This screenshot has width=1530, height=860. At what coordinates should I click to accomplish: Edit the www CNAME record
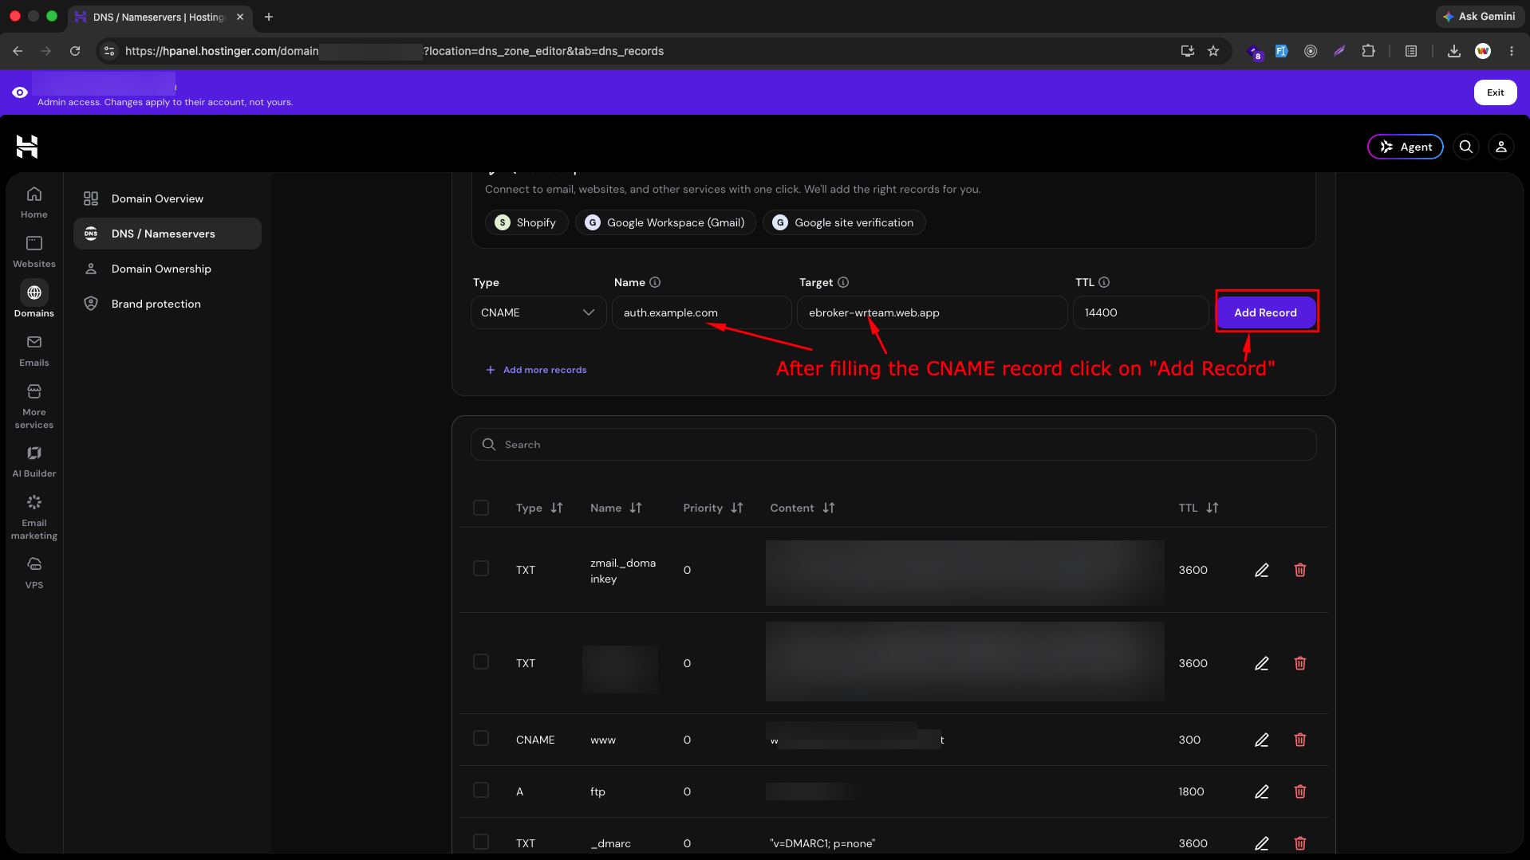coord(1262,740)
